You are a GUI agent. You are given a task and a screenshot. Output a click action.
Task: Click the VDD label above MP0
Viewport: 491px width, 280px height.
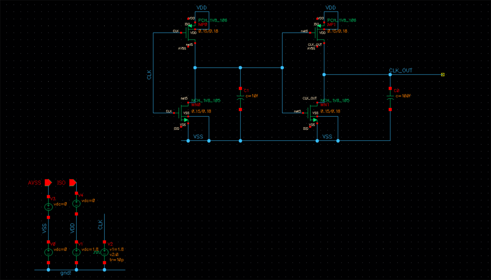click(x=202, y=8)
